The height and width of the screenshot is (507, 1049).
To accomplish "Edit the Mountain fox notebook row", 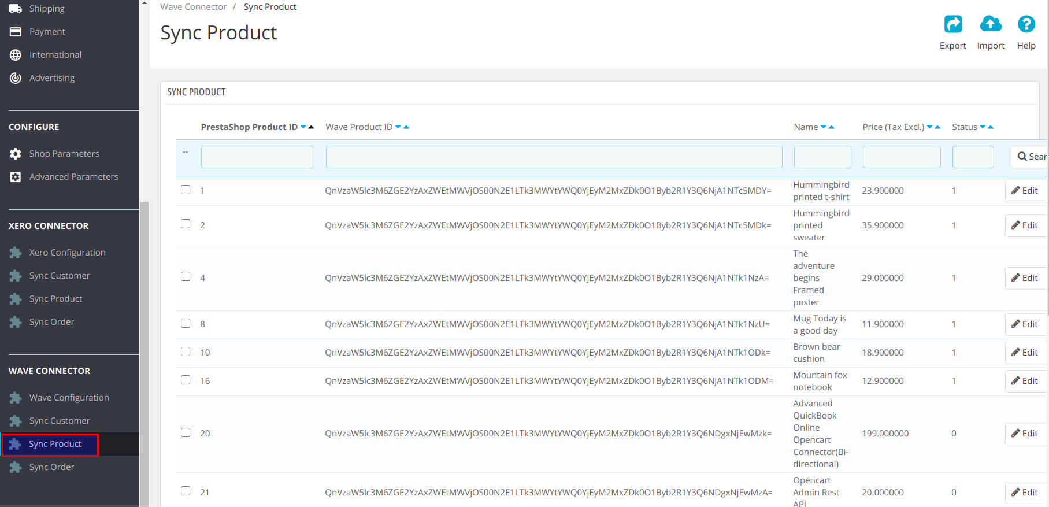I will coord(1026,381).
